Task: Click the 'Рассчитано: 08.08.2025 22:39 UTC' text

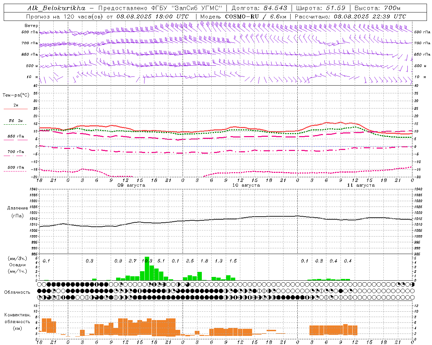Action: tap(350, 17)
